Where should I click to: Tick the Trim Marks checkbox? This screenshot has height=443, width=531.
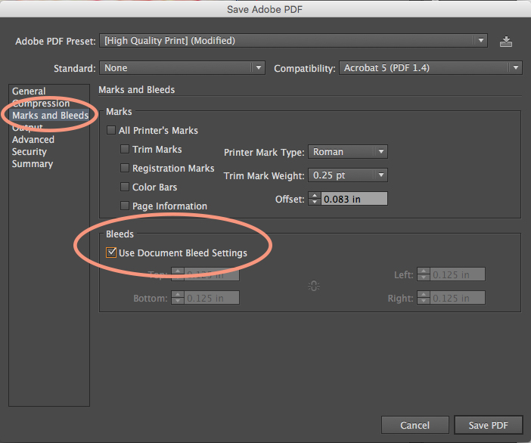(x=125, y=149)
